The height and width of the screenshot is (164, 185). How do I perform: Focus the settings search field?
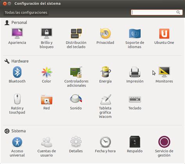point(157,12)
